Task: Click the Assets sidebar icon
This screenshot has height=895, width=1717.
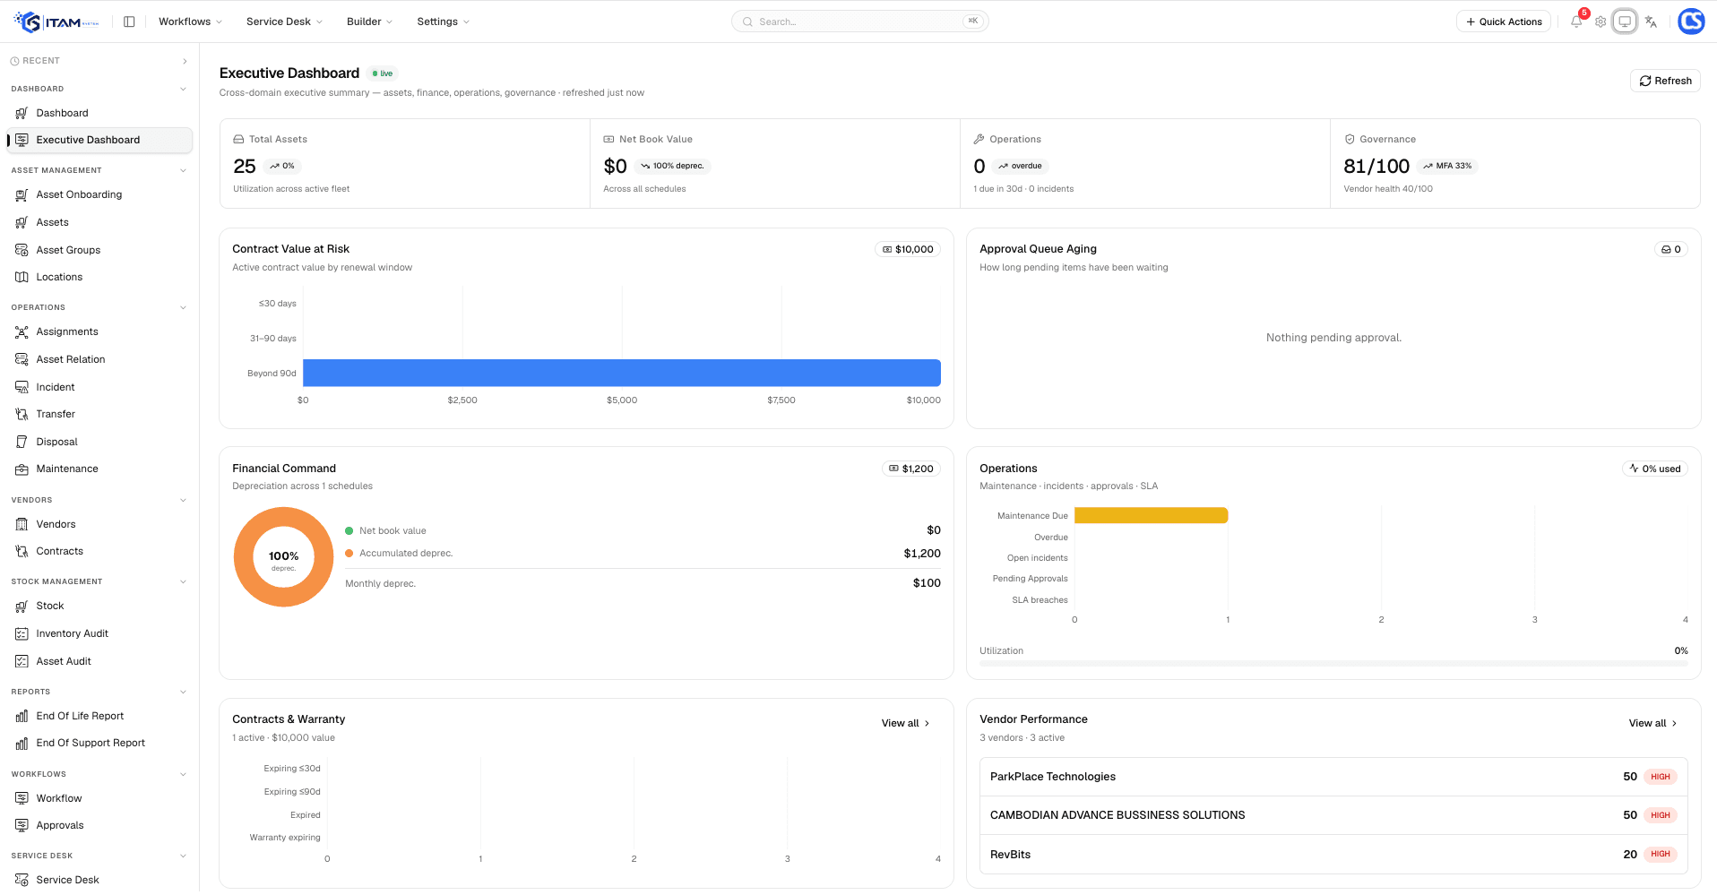Action: point(22,222)
